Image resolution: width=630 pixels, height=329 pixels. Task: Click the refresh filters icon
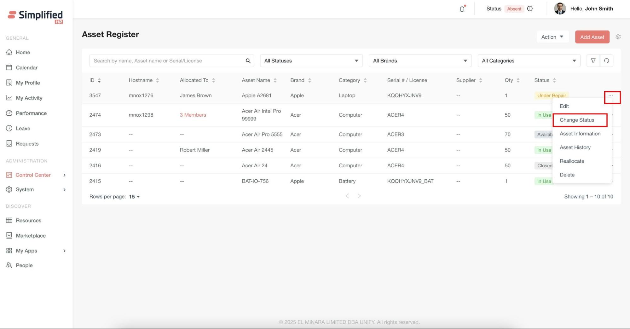coord(606,61)
